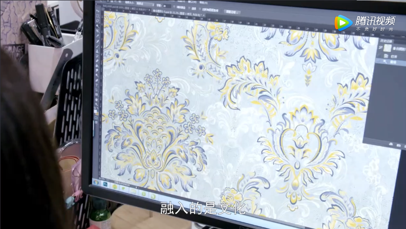Click the tolerance value field
The height and width of the screenshot is (229, 406).
(x=167, y=6)
